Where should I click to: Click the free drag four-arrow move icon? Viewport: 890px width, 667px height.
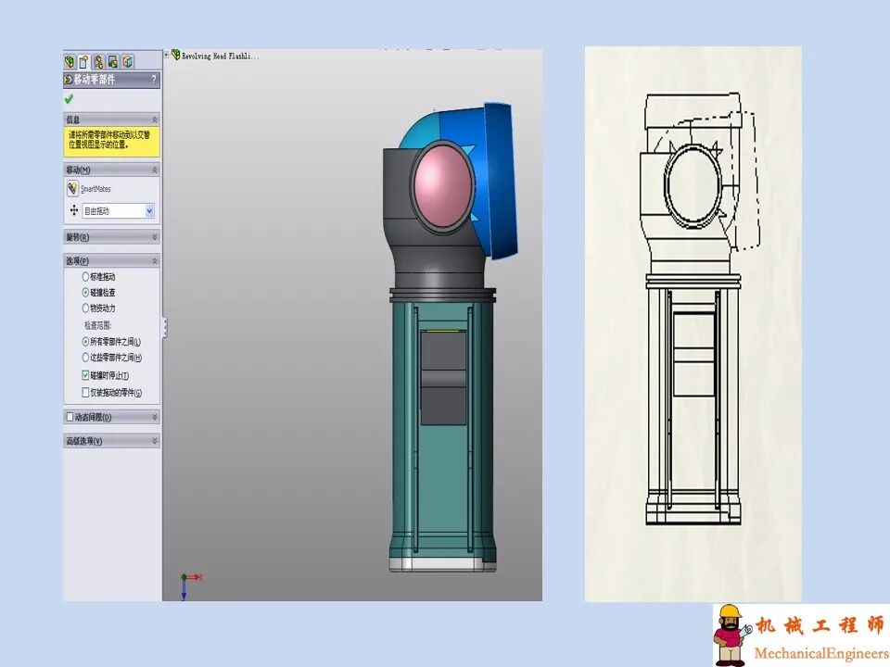[73, 209]
